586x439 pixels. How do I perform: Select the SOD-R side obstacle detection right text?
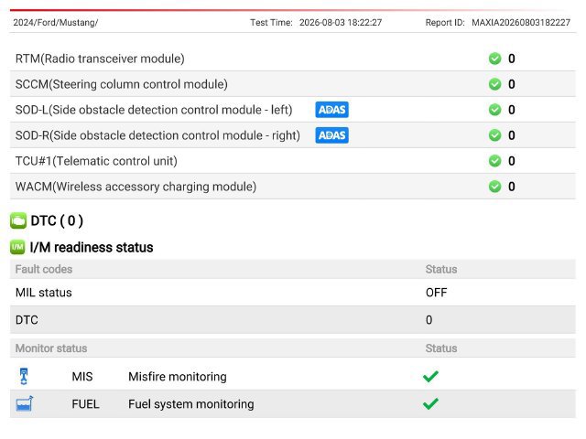click(157, 135)
